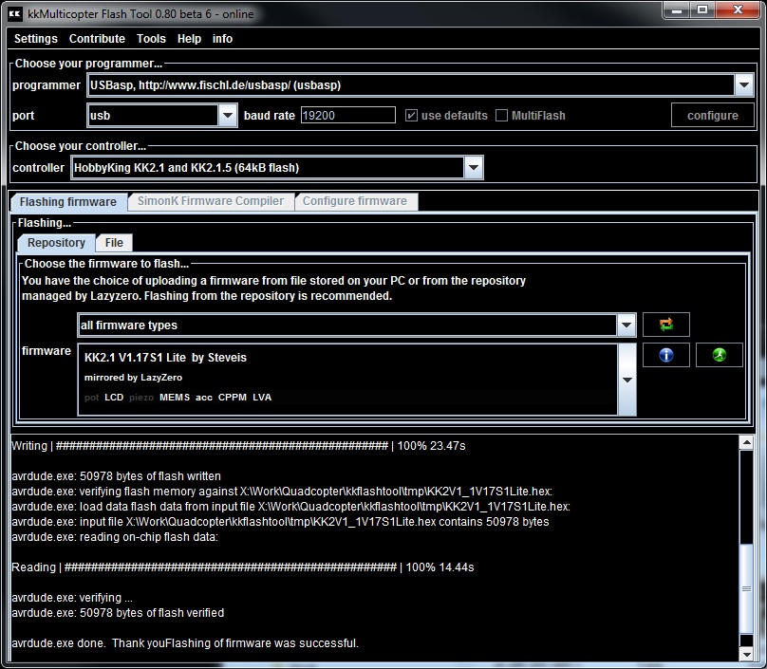Viewport: 767px width, 669px height.
Task: Click the baud rate input field
Action: click(x=347, y=116)
